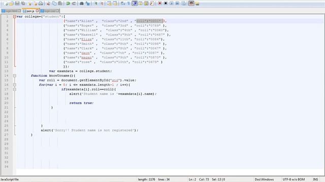Viewport: 325px width, 182px height.
Task: Click the "rose" row on line 11
Action: click(x=113, y=62)
